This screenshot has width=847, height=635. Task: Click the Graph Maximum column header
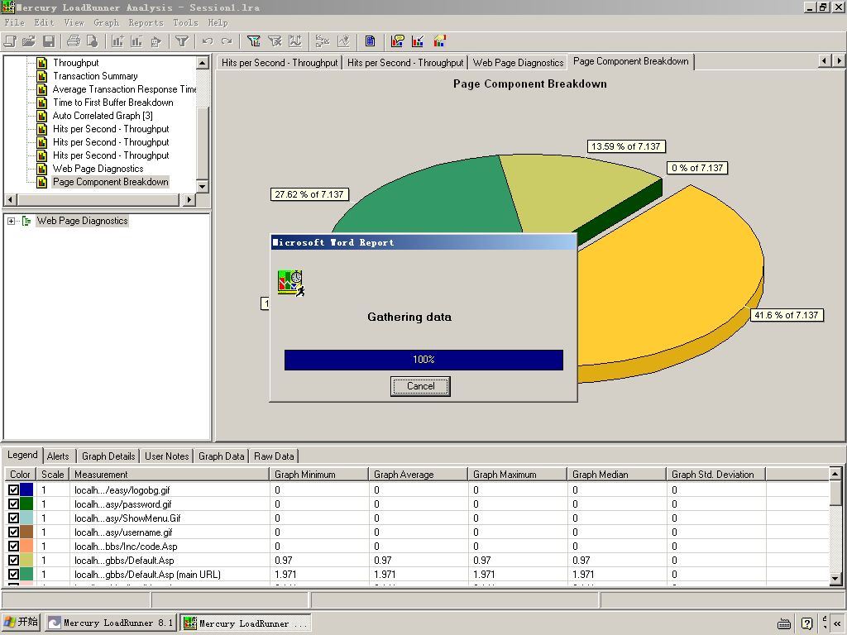coord(517,475)
